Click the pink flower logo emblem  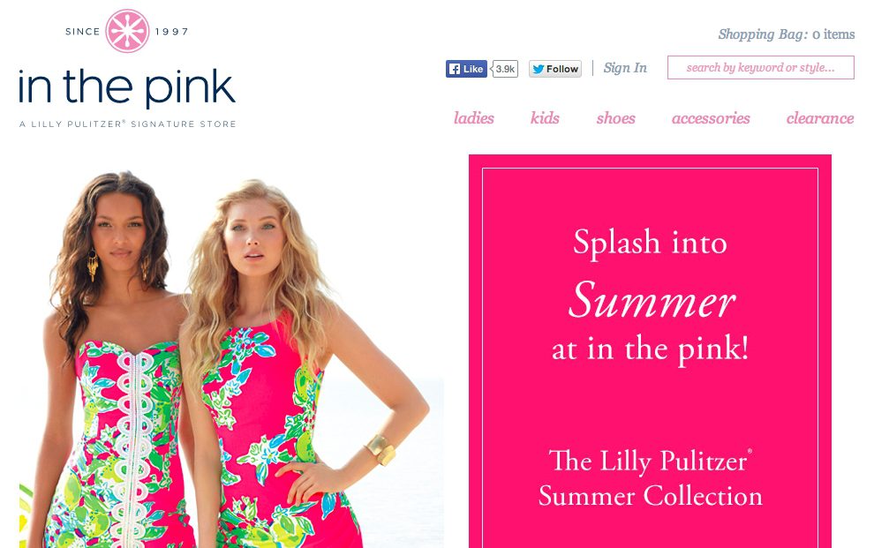(x=128, y=31)
